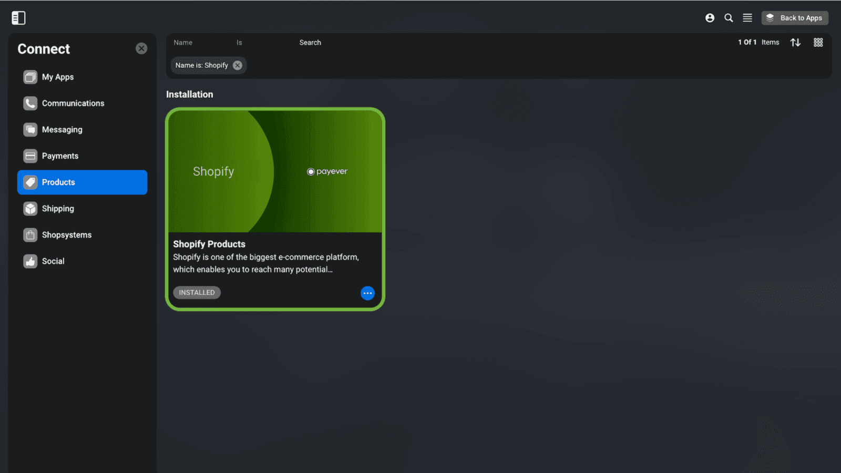Open the Communications phone icon
Image resolution: width=841 pixels, height=473 pixels.
coord(30,103)
